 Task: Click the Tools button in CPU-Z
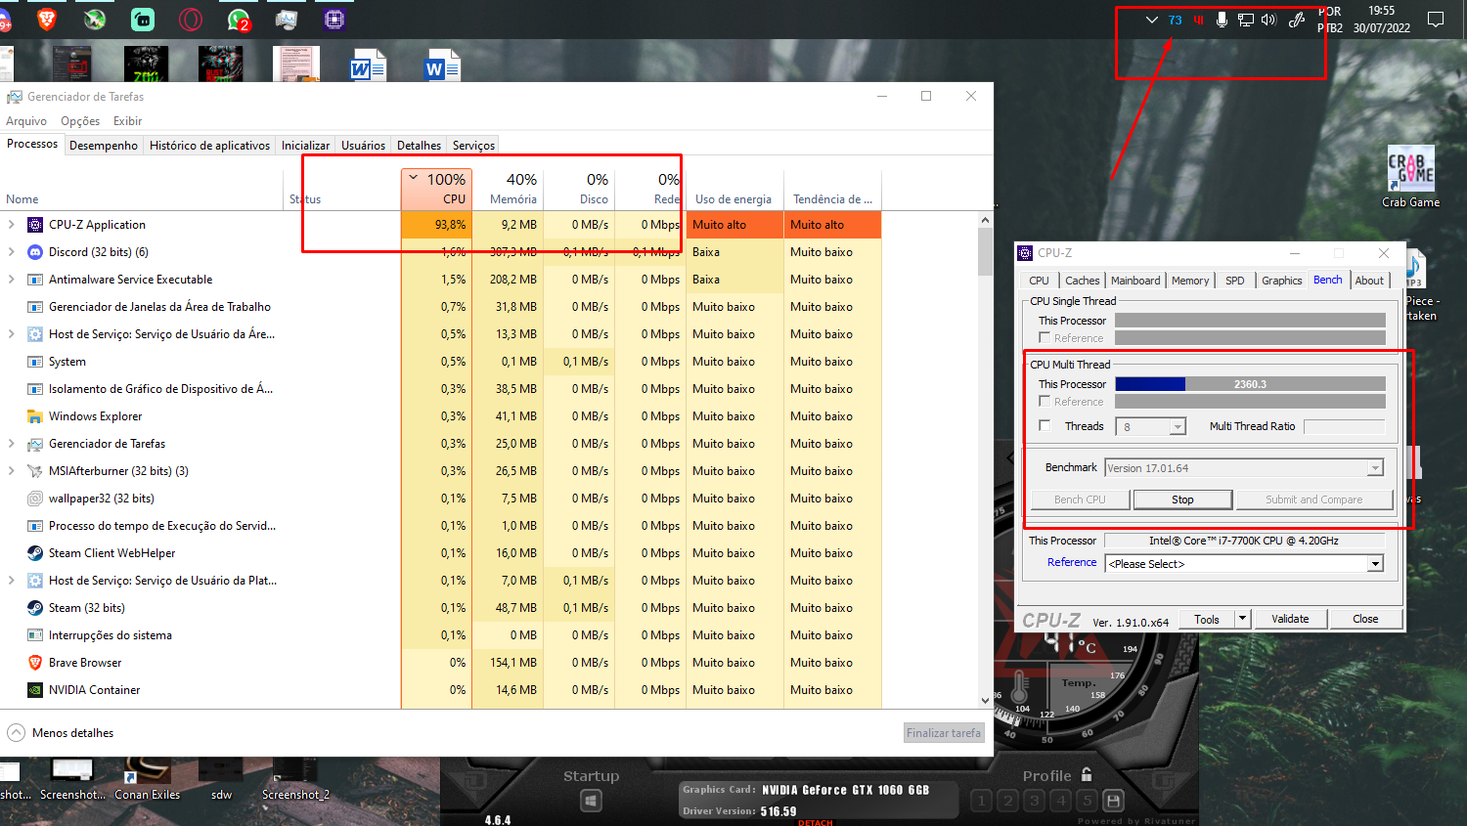1207,619
